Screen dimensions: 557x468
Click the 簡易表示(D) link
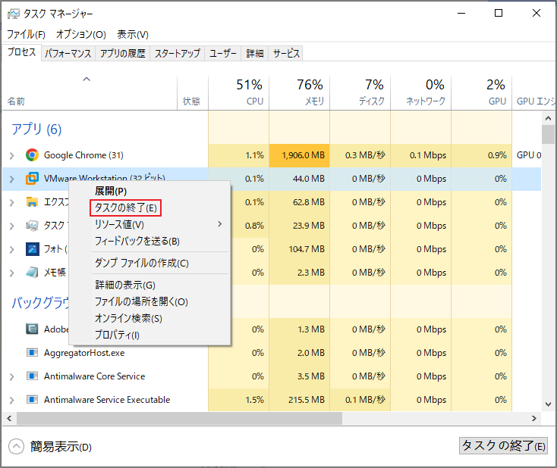coord(61,447)
